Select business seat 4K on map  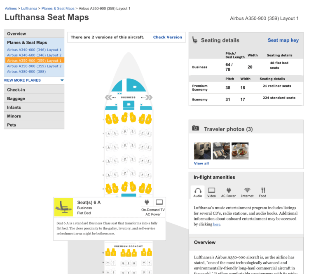[149, 161]
